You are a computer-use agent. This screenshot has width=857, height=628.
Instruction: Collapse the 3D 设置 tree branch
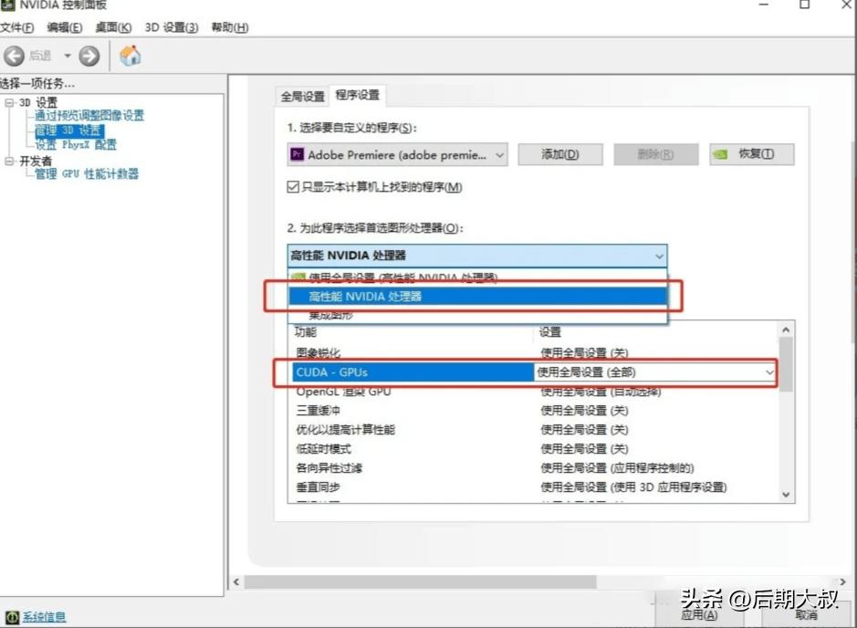(x=7, y=102)
